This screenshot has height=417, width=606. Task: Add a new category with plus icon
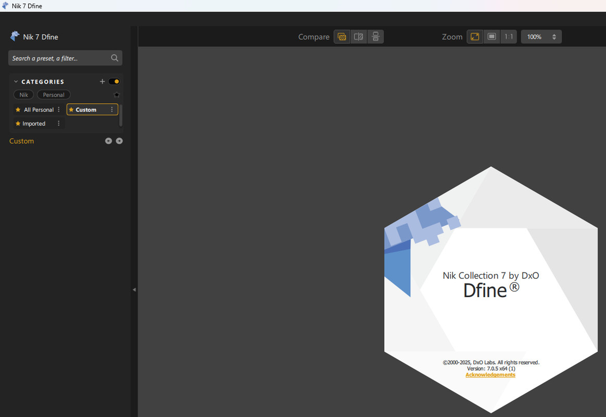[103, 81]
